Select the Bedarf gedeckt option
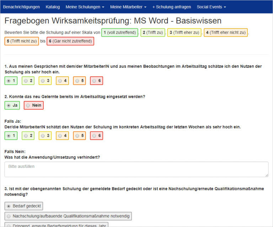 click(x=24, y=206)
